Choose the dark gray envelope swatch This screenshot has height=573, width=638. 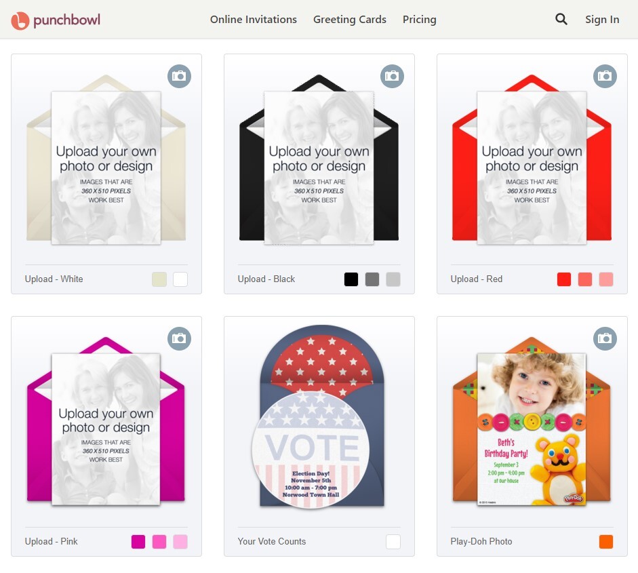click(372, 279)
